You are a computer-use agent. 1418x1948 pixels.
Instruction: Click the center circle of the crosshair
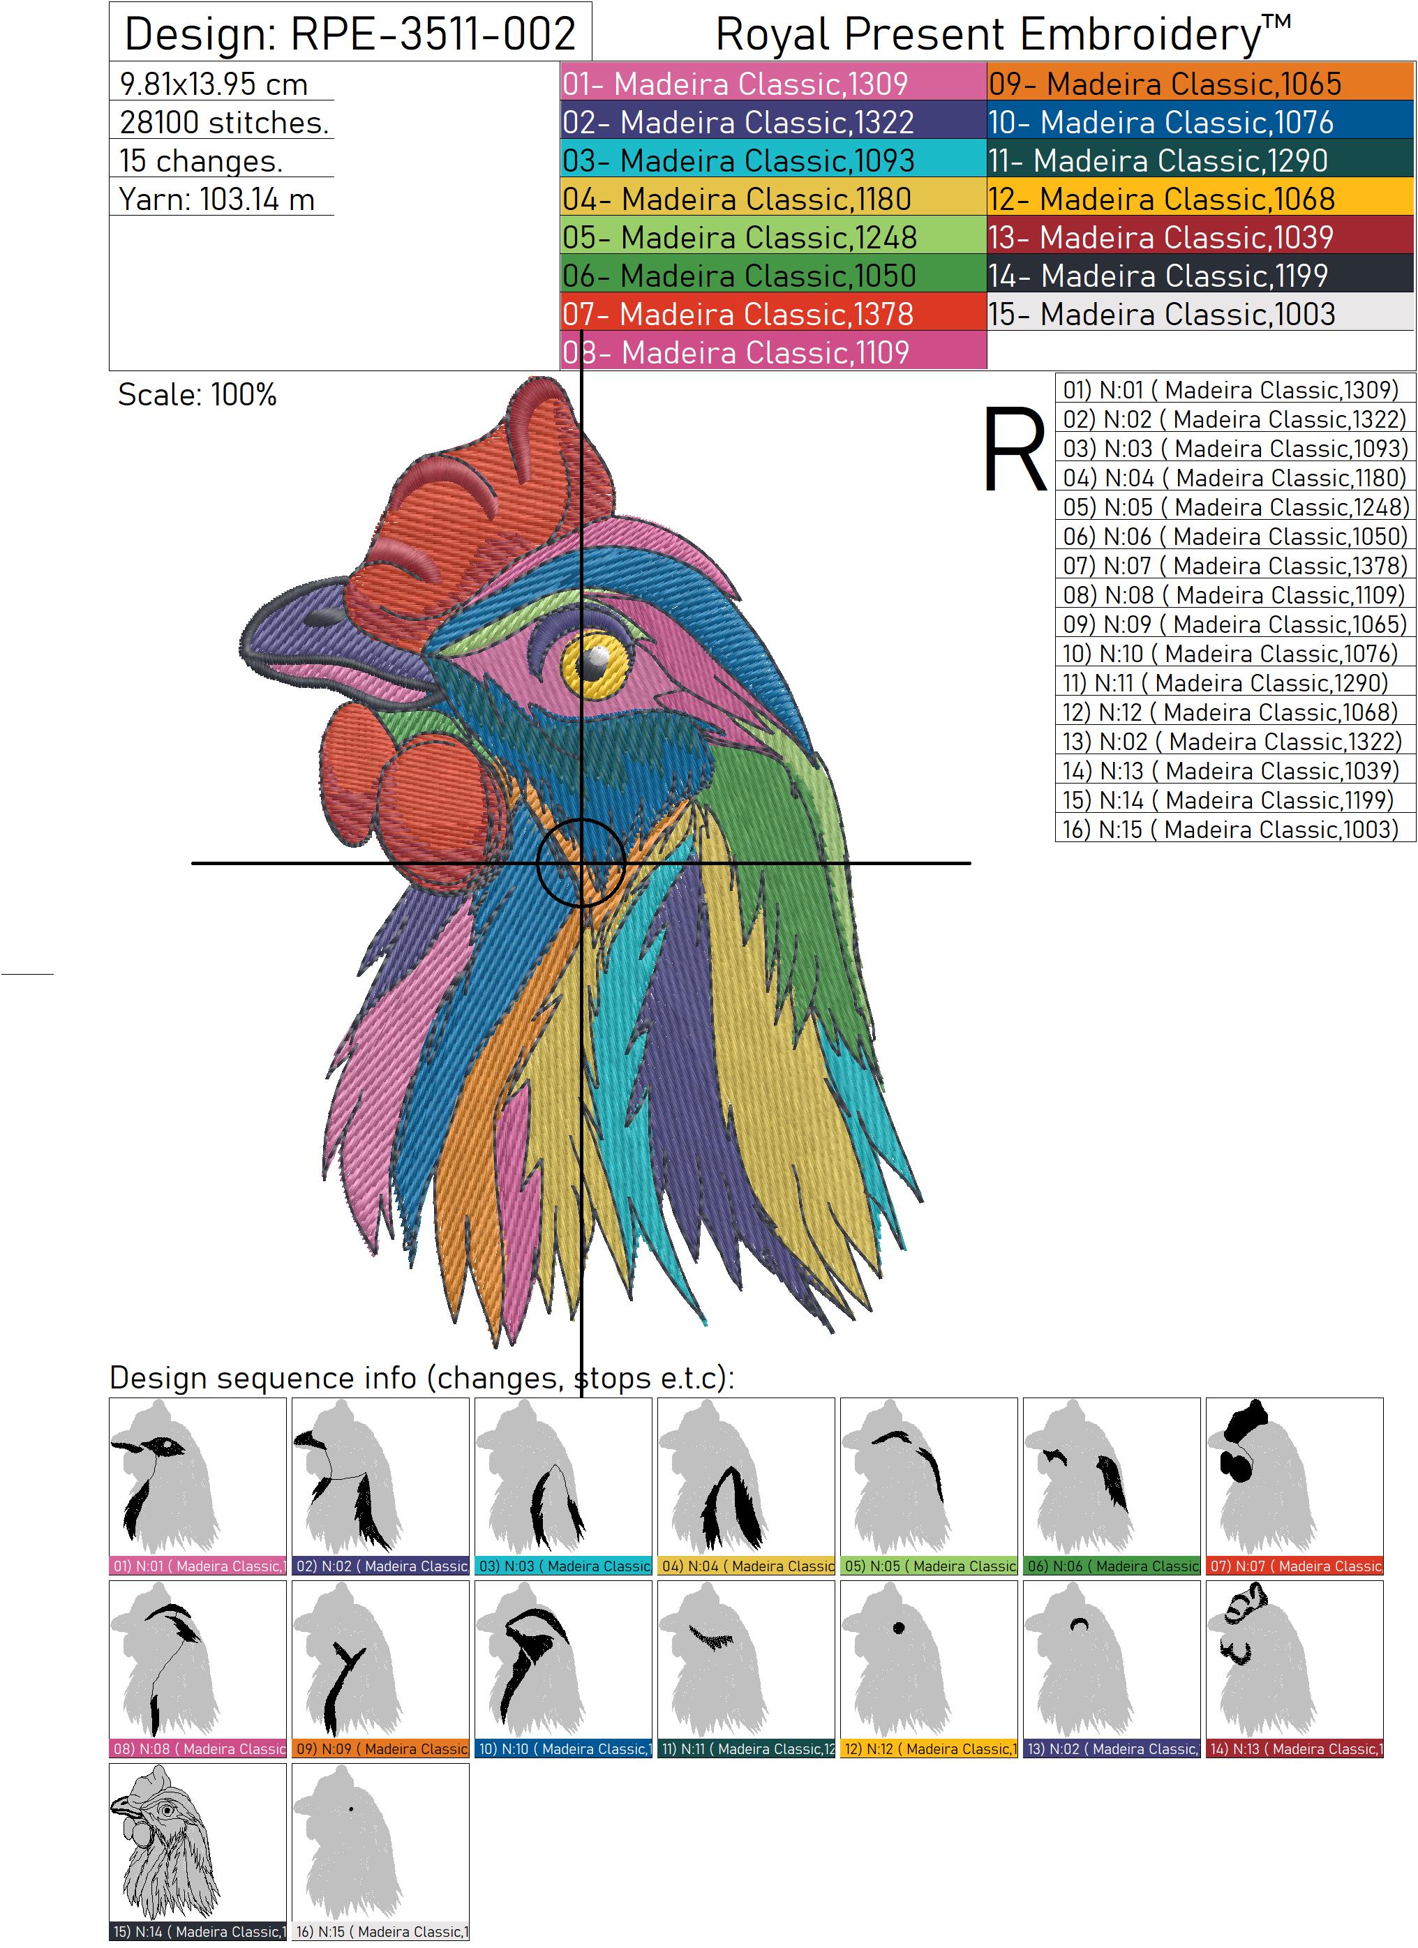point(581,862)
